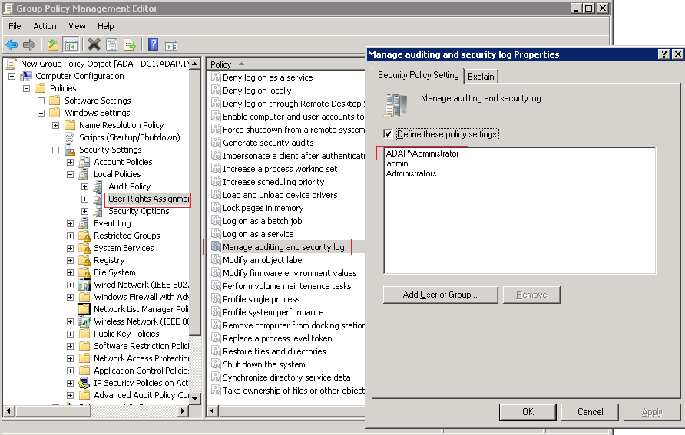Click the Wired Network policy icon

[84, 285]
